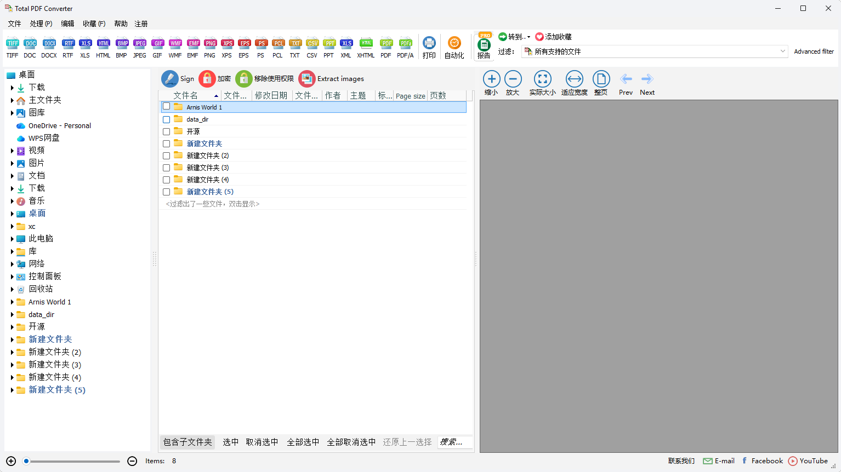Check the data_dir folder checkbox
This screenshot has height=472, width=841.
(x=166, y=119)
